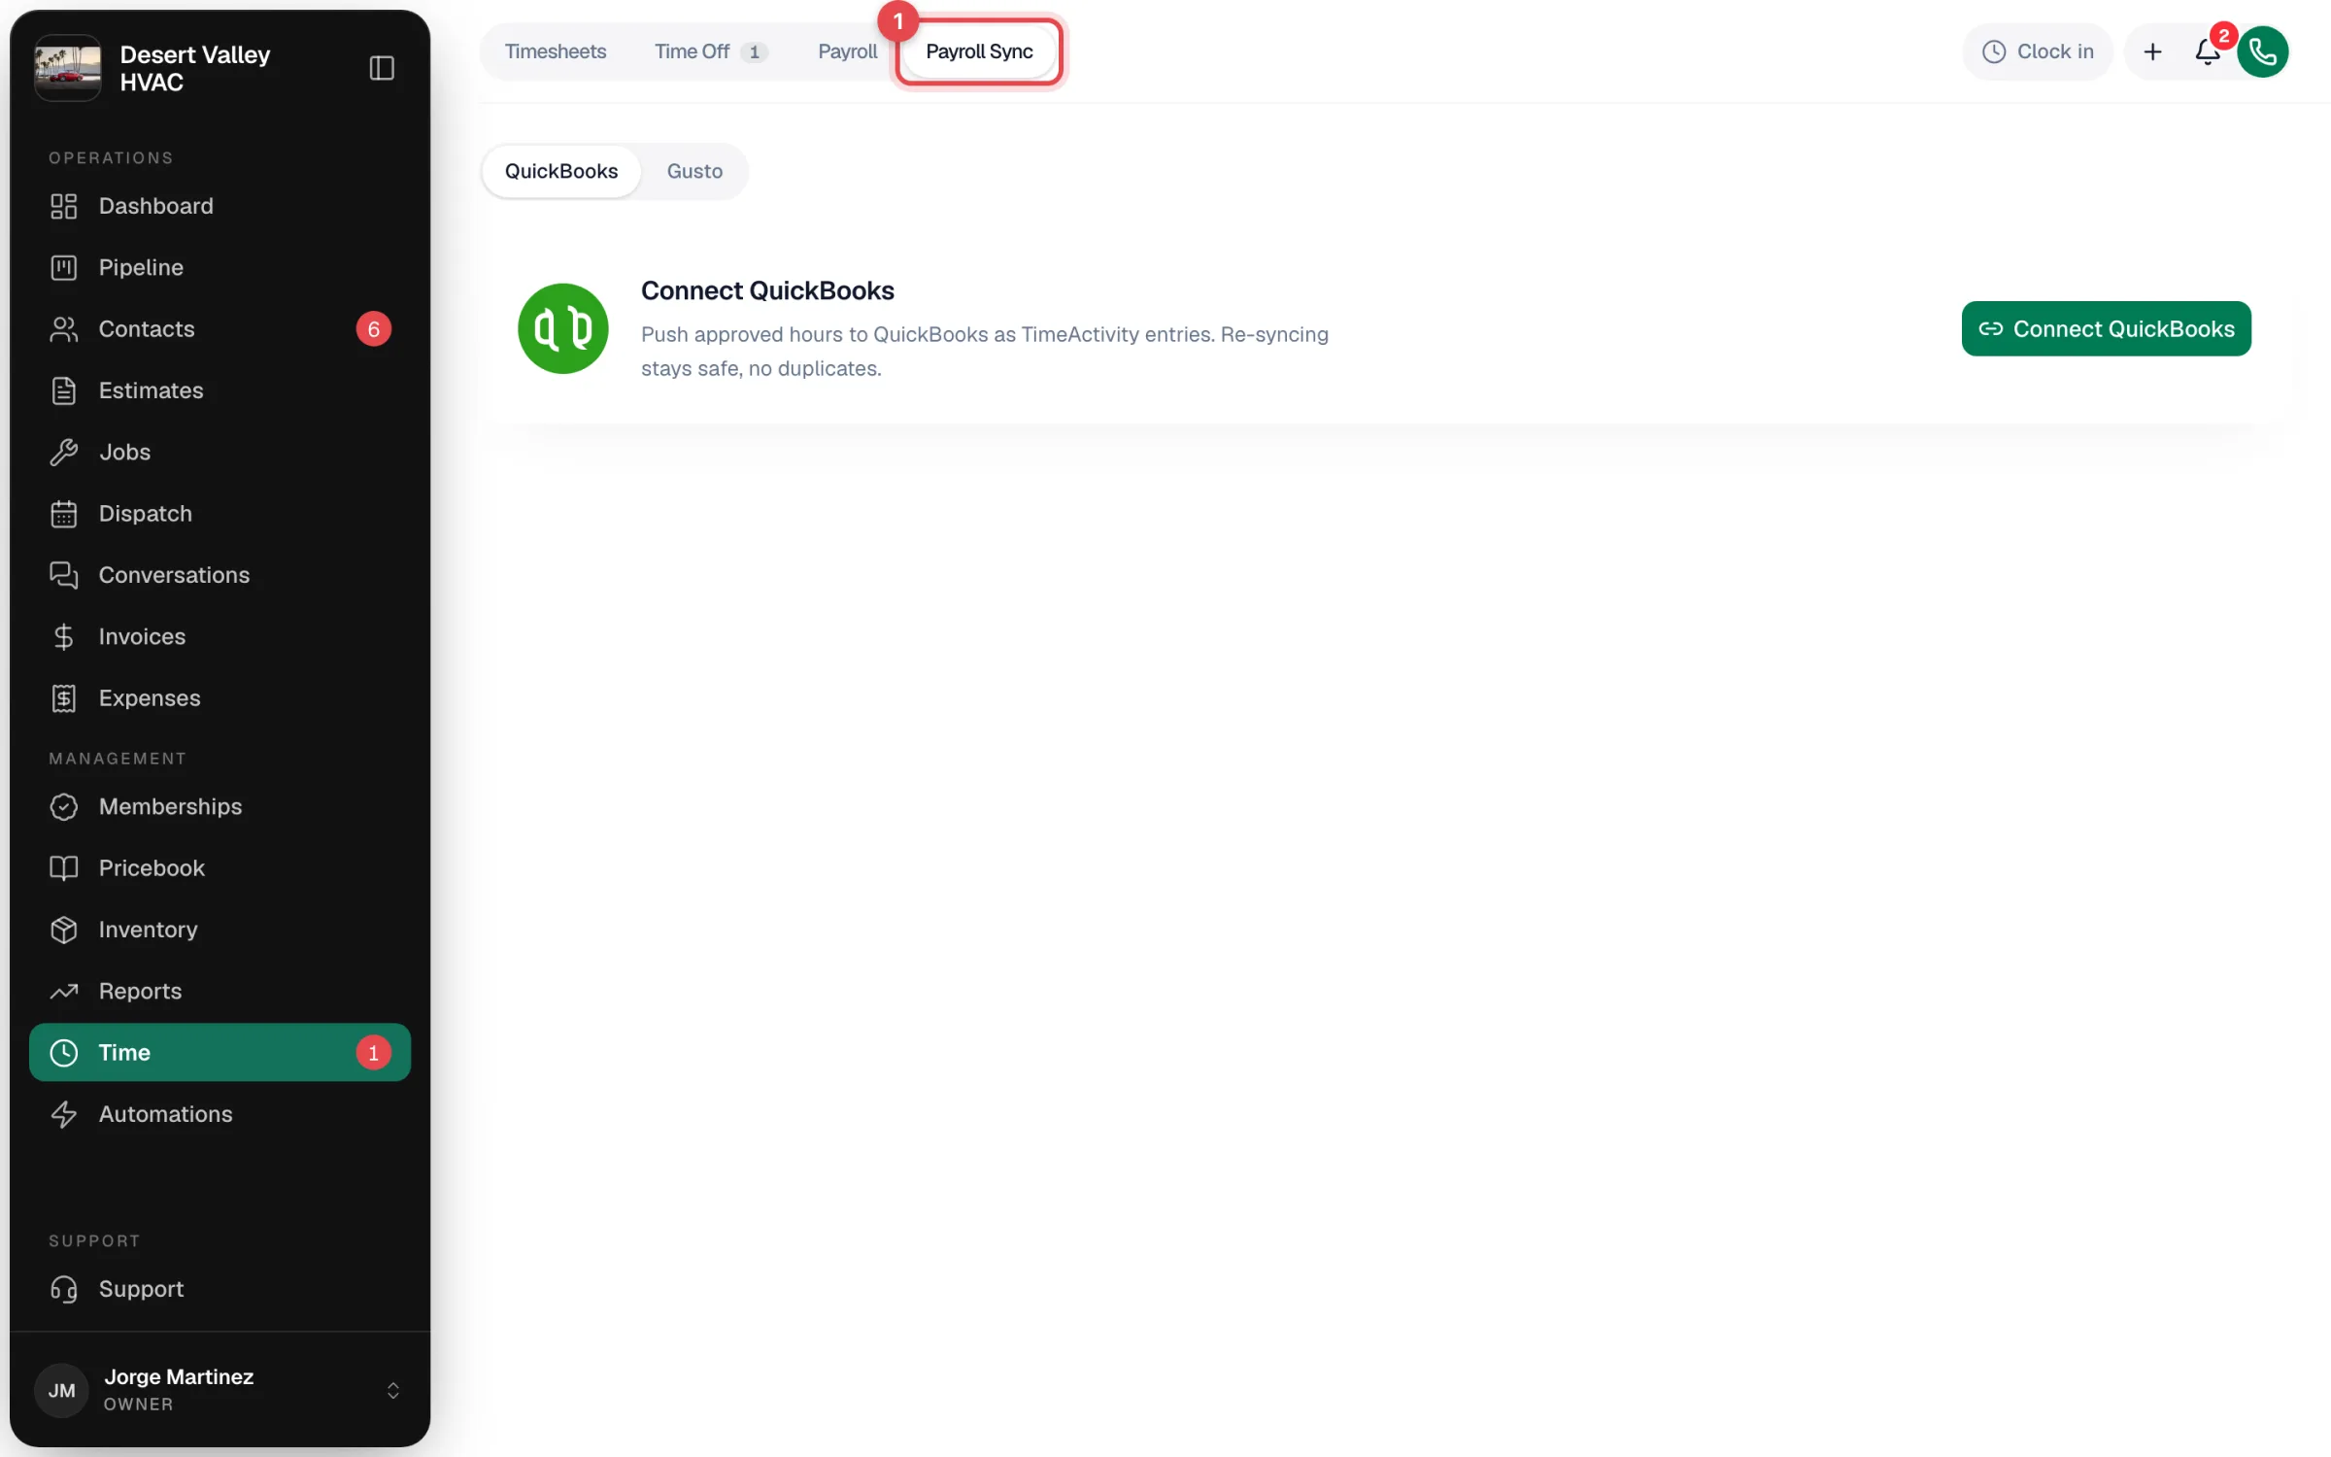
Task: Open Memberships badge check icon
Action: (x=64, y=806)
